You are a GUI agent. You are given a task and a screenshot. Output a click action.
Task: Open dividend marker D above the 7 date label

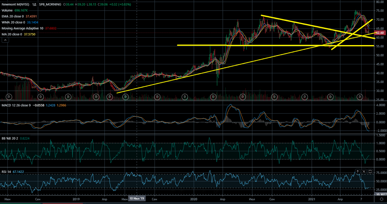(x=360, y=96)
